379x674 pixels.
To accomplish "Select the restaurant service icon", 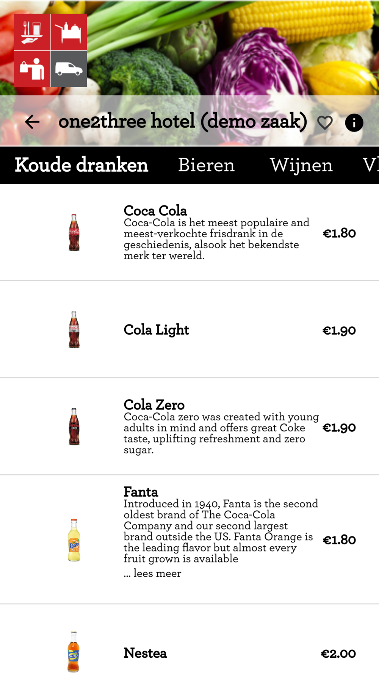I will click(32, 32).
